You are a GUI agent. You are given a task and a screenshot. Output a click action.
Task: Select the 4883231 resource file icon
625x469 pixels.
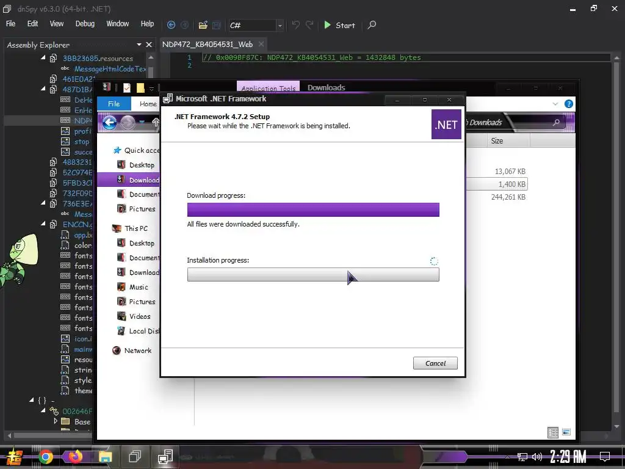tap(53, 162)
